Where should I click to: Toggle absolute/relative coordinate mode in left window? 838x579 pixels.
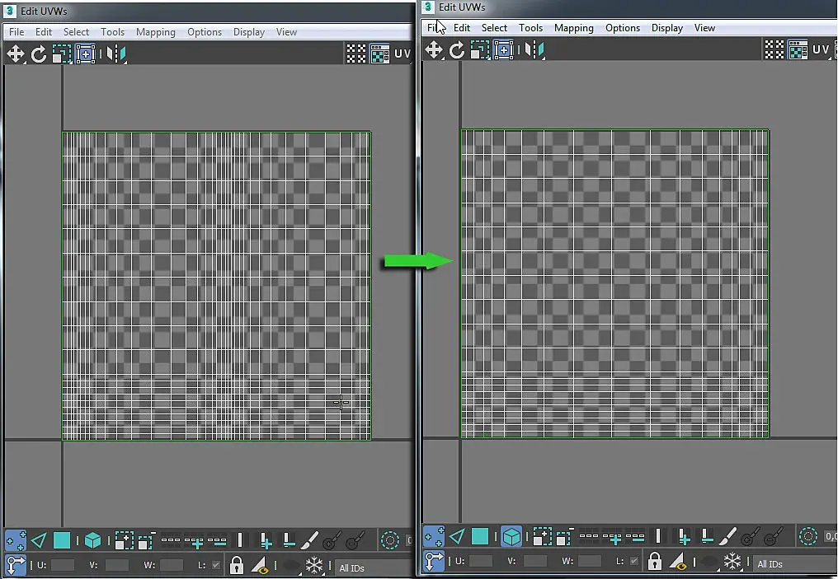point(16,565)
